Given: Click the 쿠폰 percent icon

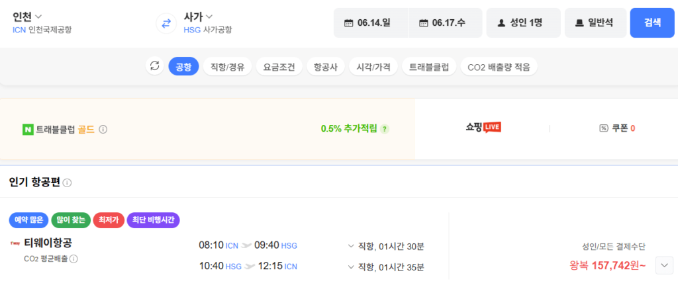Looking at the screenshot, I should 603,128.
